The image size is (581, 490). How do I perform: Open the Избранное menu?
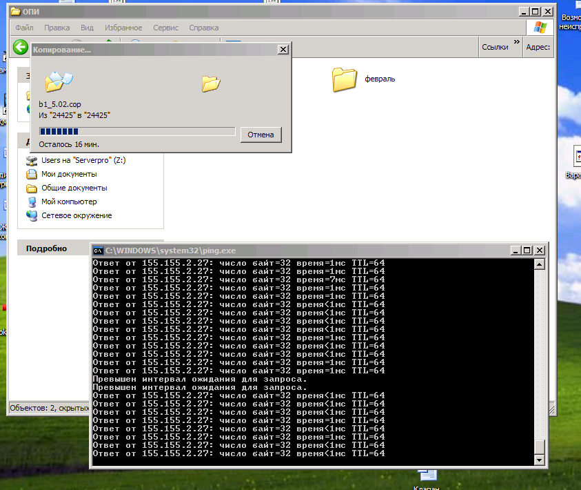(x=123, y=28)
